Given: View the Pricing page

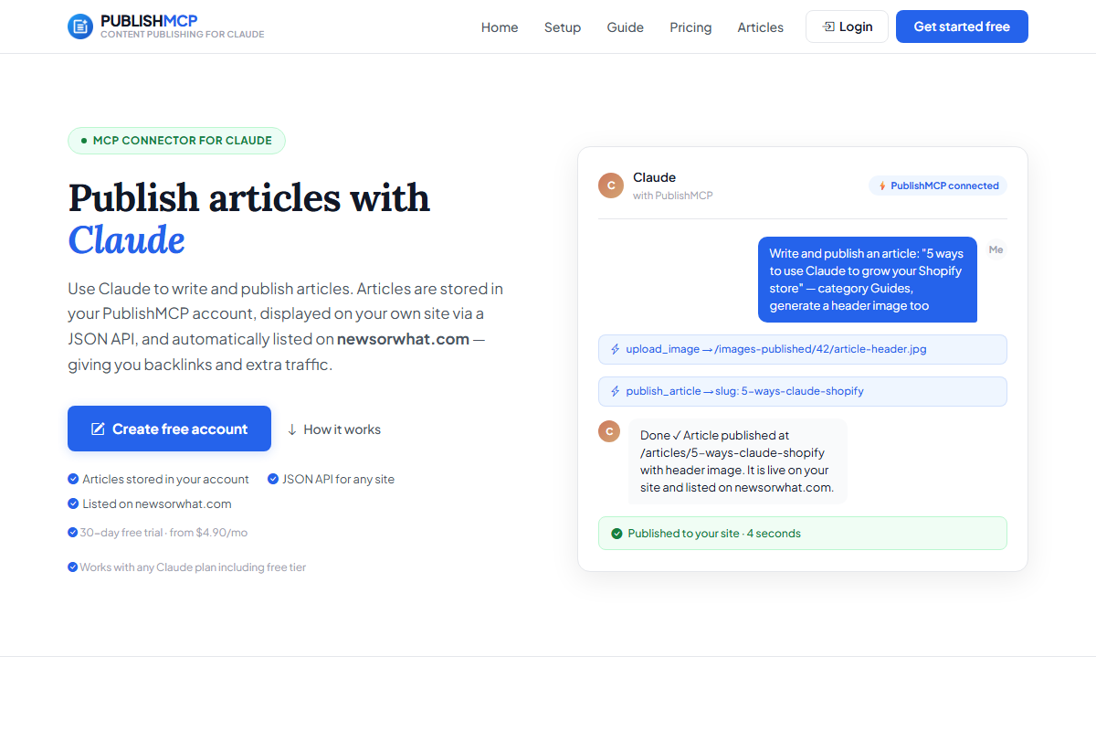Looking at the screenshot, I should tap(690, 27).
